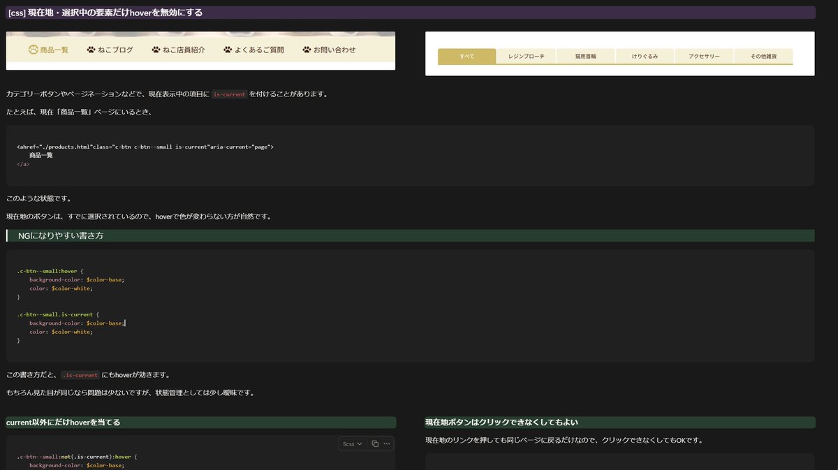Click the NGになりやすい書き方 heading
Image resolution: width=838 pixels, height=470 pixels.
(61, 236)
